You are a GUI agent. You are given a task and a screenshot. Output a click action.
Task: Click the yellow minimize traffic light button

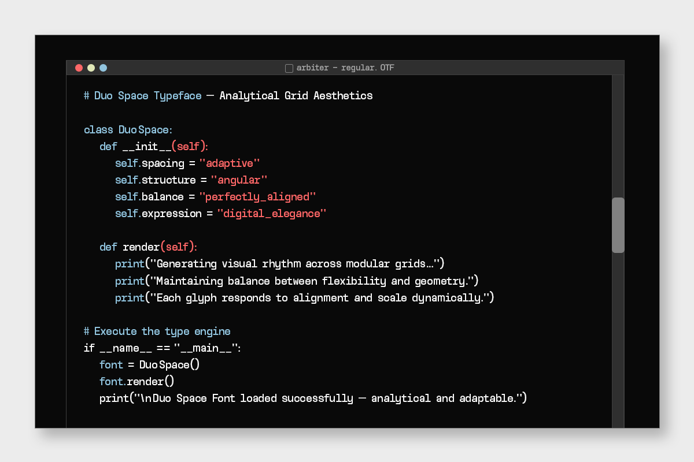point(90,68)
